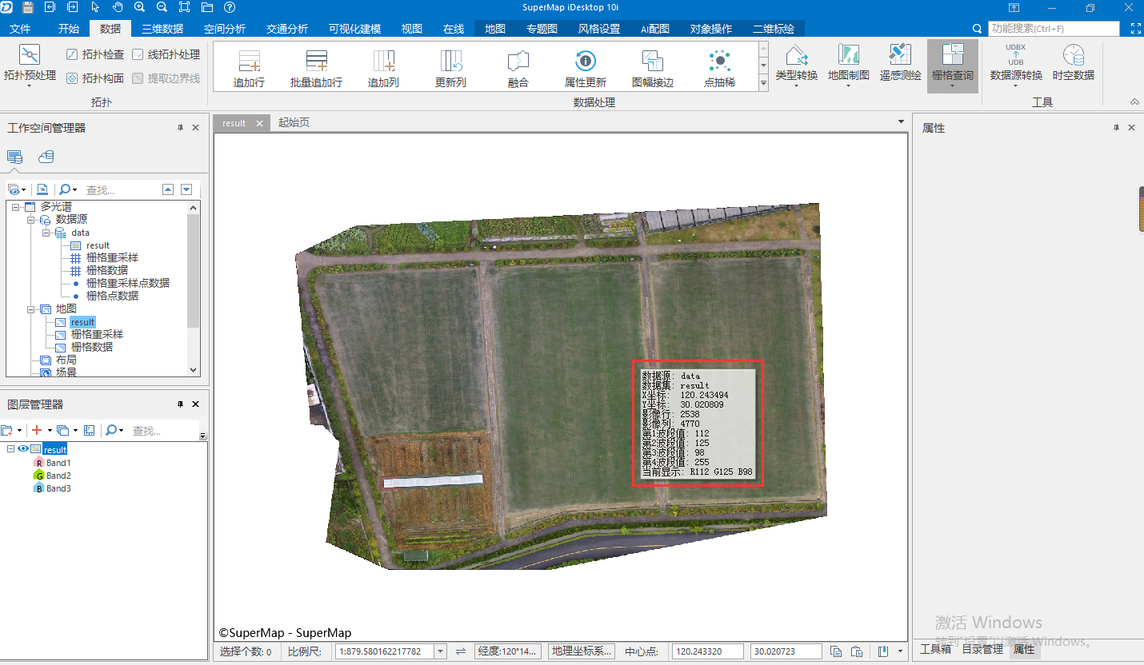Activate the pan hand tool
This screenshot has height=665, width=1144.
coord(118,7)
